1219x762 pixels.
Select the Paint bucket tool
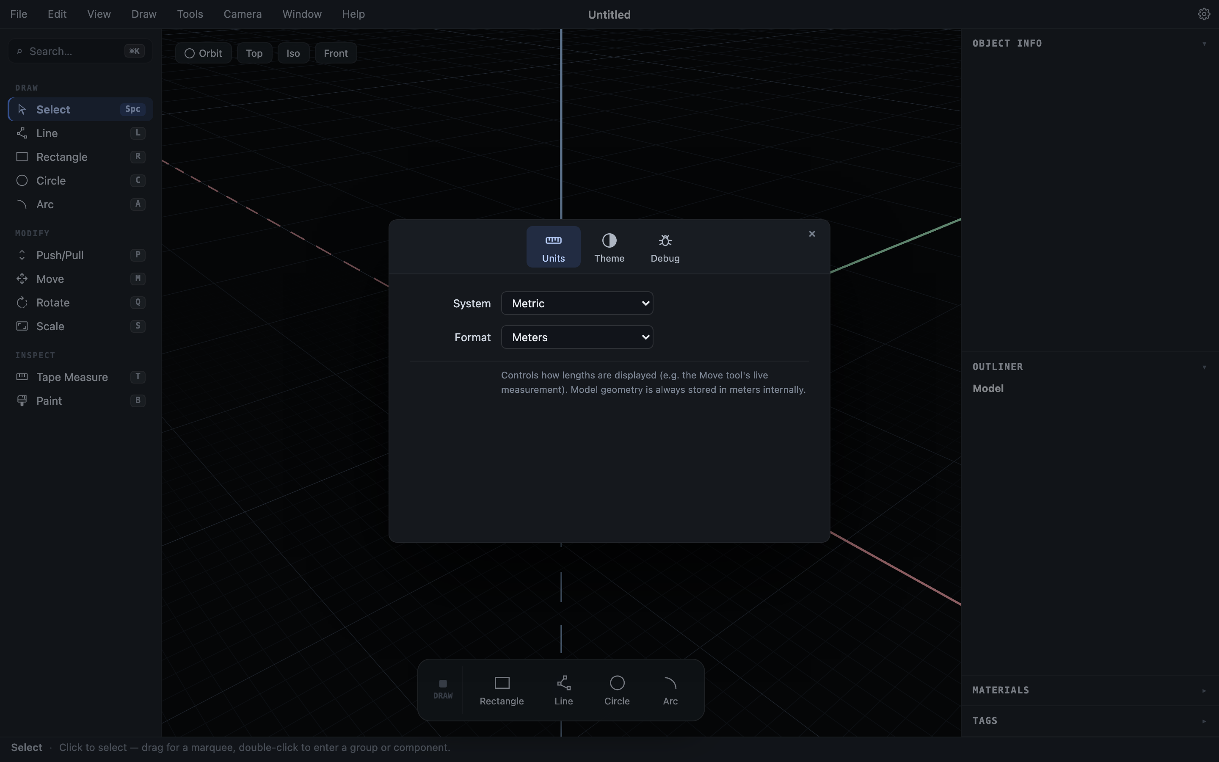click(80, 400)
